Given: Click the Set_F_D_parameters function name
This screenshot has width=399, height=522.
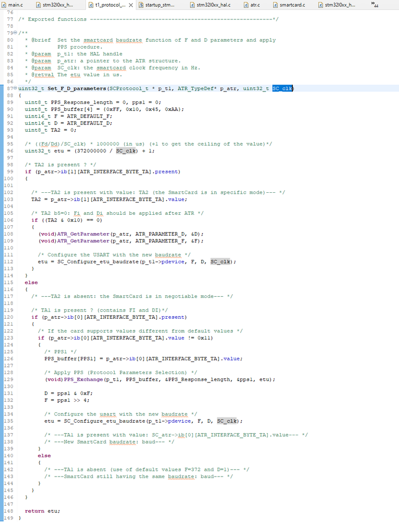Looking at the screenshot, I should tap(77, 88).
